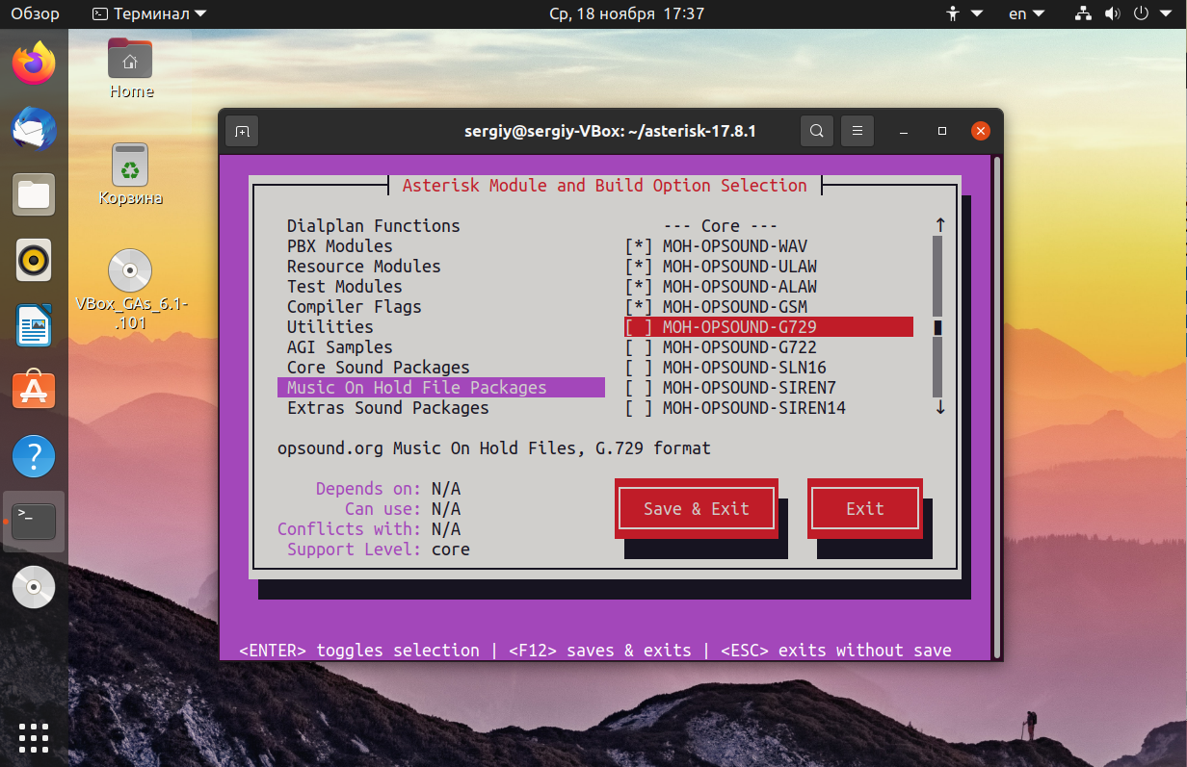This screenshot has height=767, width=1187.
Task: Select the Корзина trash desktop icon
Action: click(130, 174)
